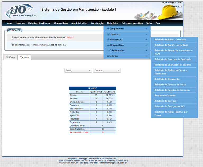This screenshot has width=203, height=167.
Task: Expand the Colaboradores submenu
Action: (x=127, y=50)
